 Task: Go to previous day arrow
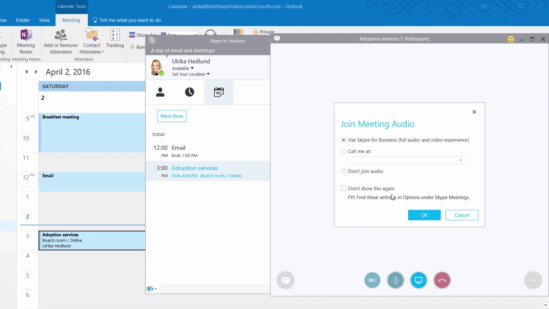coord(27,72)
